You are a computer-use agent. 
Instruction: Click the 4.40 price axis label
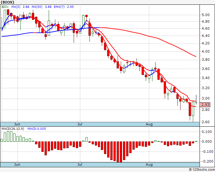coord(206,36)
